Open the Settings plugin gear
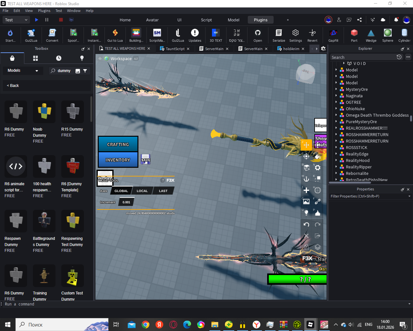Image resolution: width=413 pixels, height=331 pixels. coord(296,35)
